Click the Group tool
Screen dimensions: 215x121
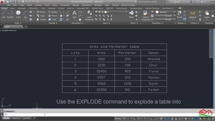pos(179,14)
